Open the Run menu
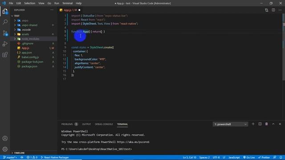Viewport: 285px width, 160px height. click(57, 3)
